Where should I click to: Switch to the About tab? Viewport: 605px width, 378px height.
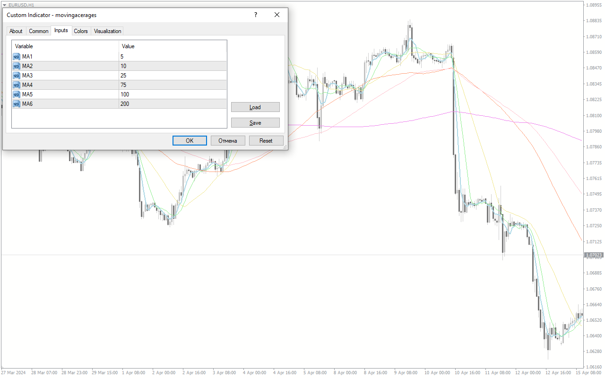click(16, 31)
